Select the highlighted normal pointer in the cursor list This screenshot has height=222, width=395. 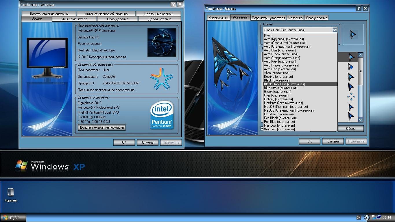tap(351, 57)
